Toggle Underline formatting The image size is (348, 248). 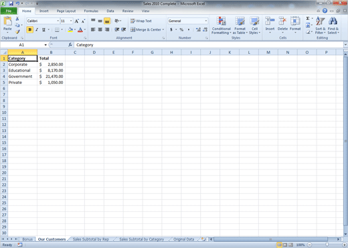click(x=43, y=29)
